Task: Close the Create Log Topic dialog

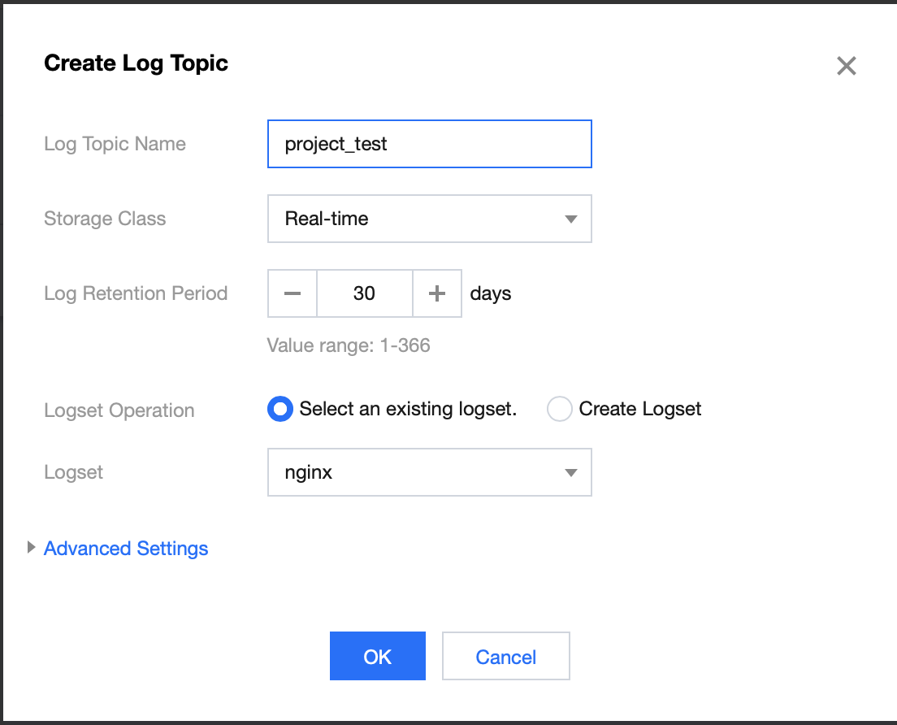Action: click(847, 66)
